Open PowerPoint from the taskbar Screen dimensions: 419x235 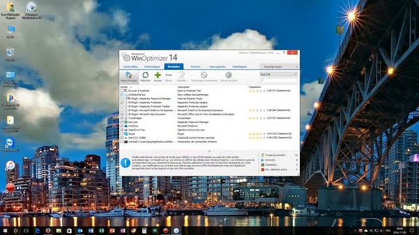coord(112,230)
